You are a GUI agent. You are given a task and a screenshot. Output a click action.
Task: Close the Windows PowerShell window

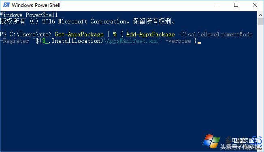point(255,5)
